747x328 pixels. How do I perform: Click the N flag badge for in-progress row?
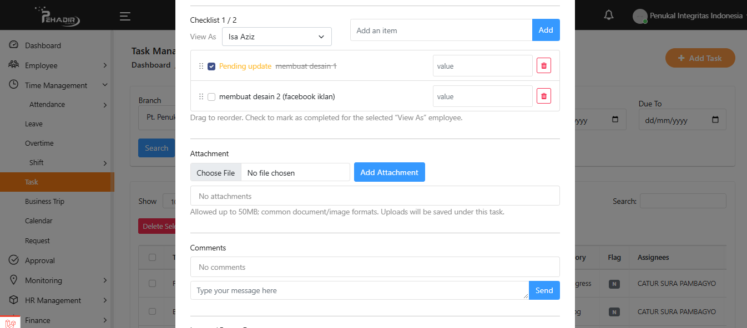click(x=614, y=284)
